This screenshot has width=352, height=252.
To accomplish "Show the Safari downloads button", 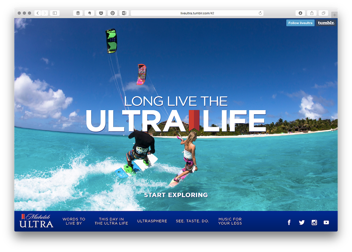I will 300,13.
